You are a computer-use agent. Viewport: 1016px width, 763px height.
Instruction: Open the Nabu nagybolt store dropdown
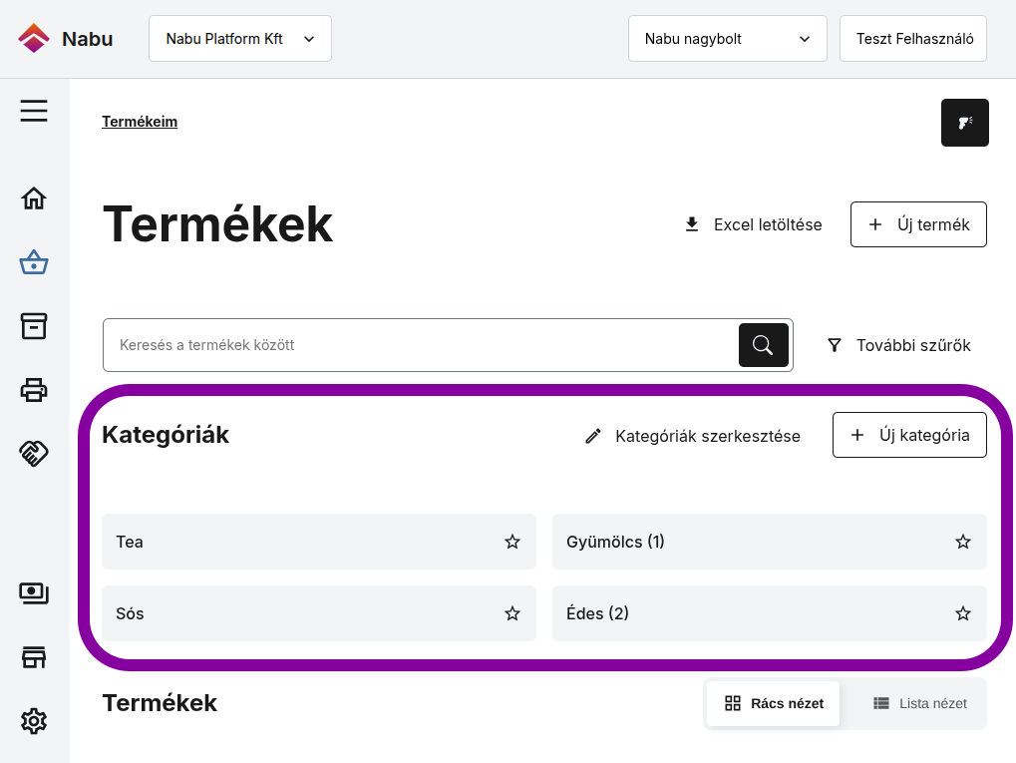tap(727, 39)
